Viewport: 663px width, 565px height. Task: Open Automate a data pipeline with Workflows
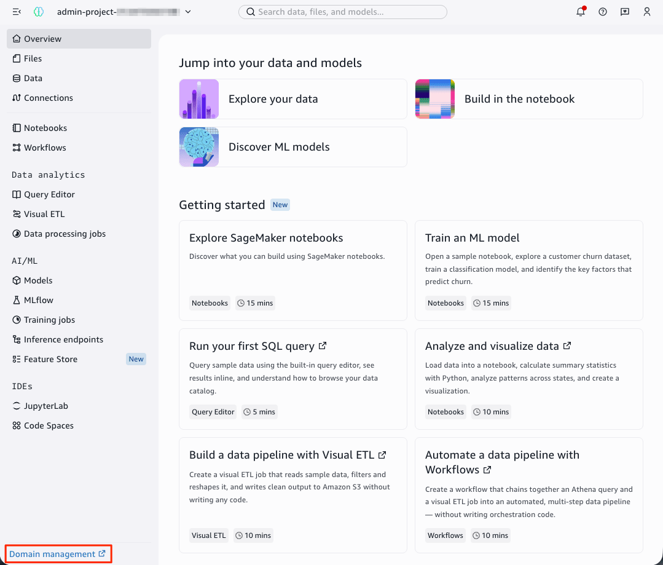pos(503,462)
